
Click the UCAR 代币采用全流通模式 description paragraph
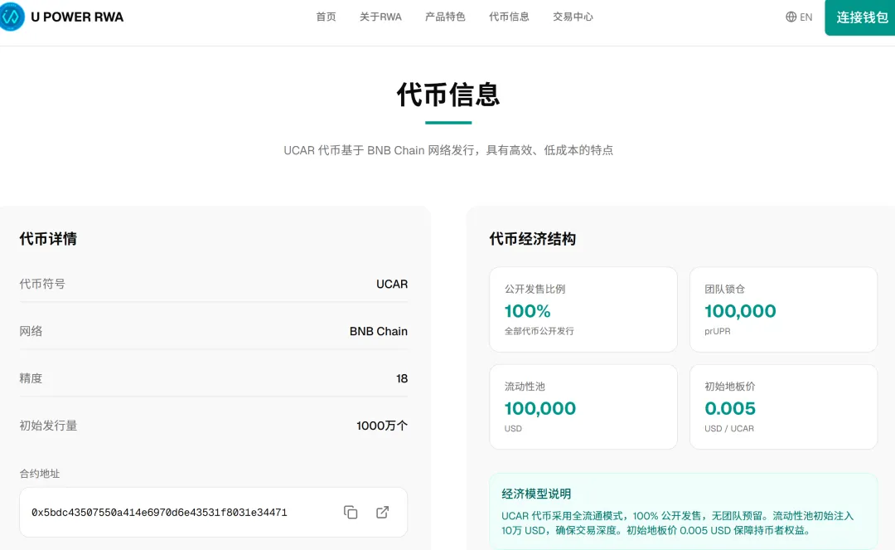click(678, 523)
